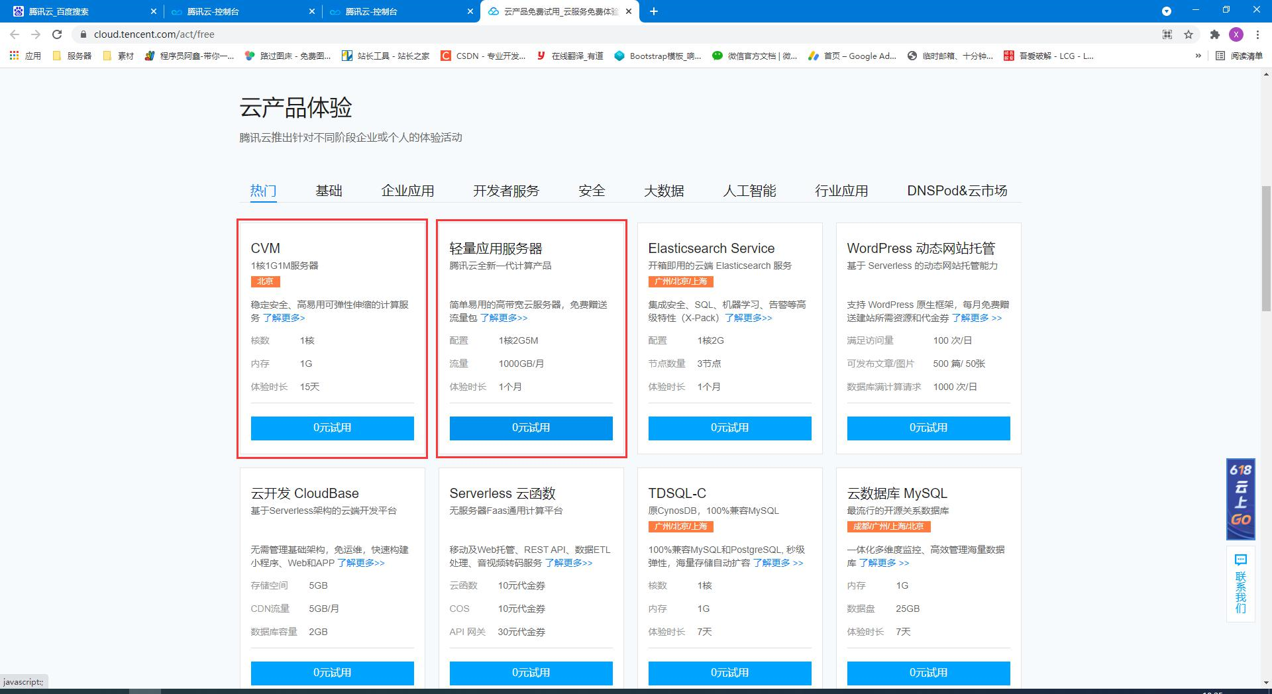Image resolution: width=1272 pixels, height=694 pixels.
Task: Open the profile avatar icon
Action: point(1236,34)
